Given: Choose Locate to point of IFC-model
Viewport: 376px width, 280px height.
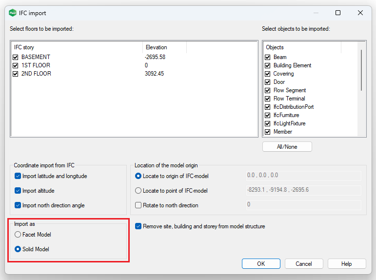Looking at the screenshot, I should 139,191.
